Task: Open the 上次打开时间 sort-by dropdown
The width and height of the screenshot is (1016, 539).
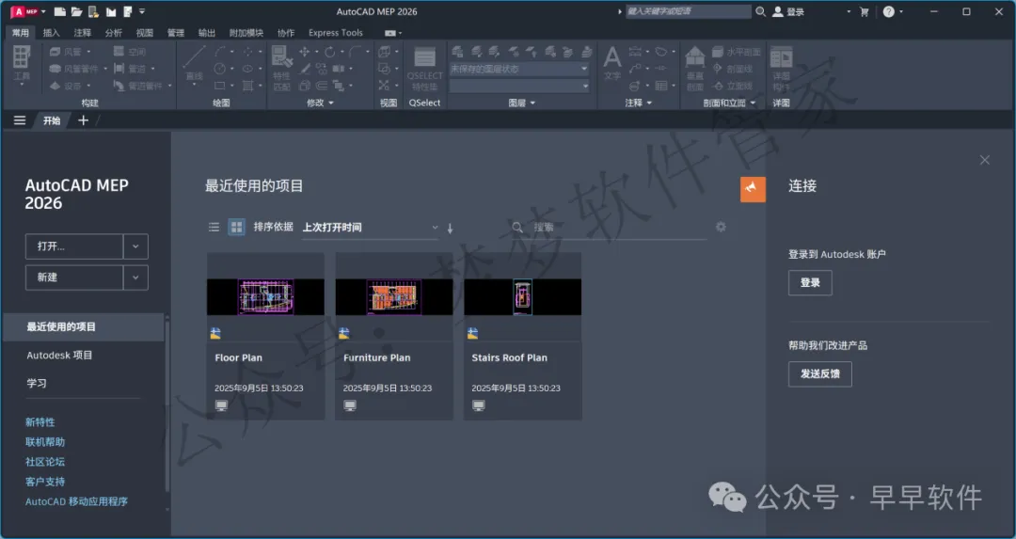Action: pyautogui.click(x=370, y=228)
